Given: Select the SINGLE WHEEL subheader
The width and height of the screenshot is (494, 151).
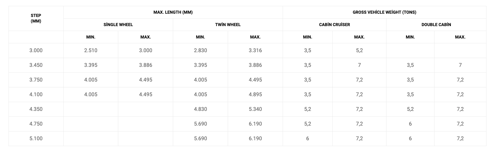Looking at the screenshot, I should (x=118, y=24).
